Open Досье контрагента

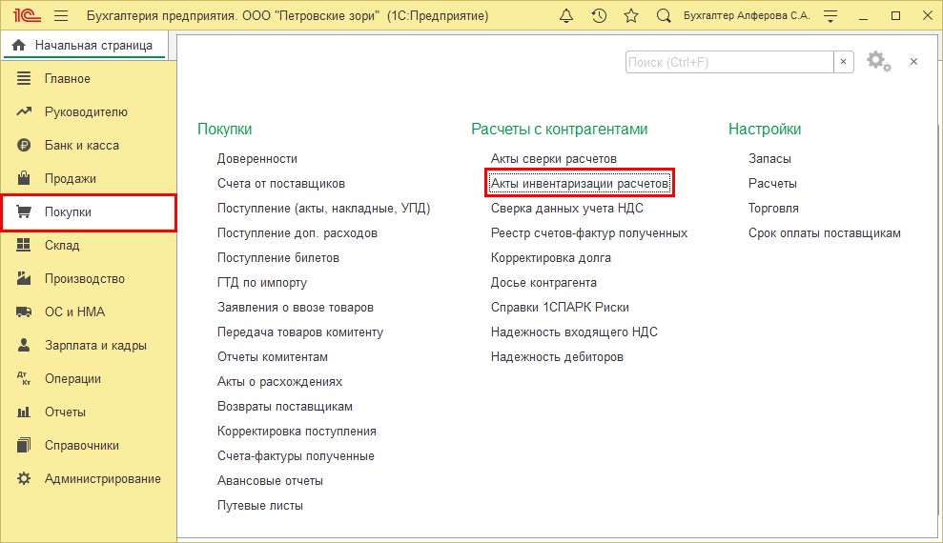(543, 282)
